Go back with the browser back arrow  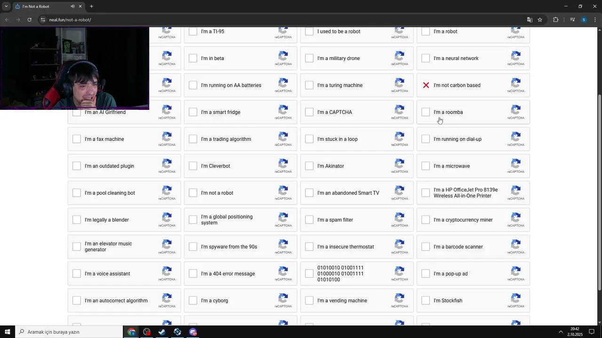[x=7, y=20]
